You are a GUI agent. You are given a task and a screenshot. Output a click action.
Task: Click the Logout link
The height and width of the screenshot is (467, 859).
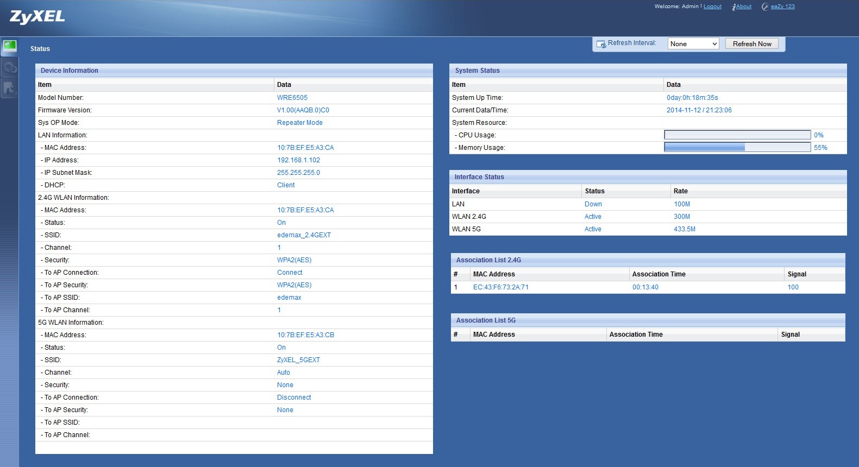coord(712,7)
